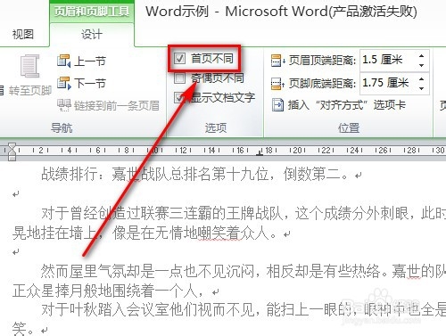Increase 页脚底端距离 with up arrow
The height and width of the screenshot is (336, 446).
422,78
